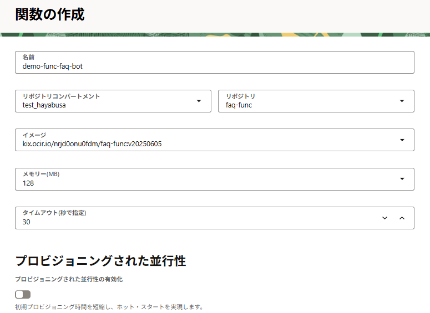Toggle プロビジョニングされた並行性の有効化 switch
430x313 pixels.
(23, 294)
